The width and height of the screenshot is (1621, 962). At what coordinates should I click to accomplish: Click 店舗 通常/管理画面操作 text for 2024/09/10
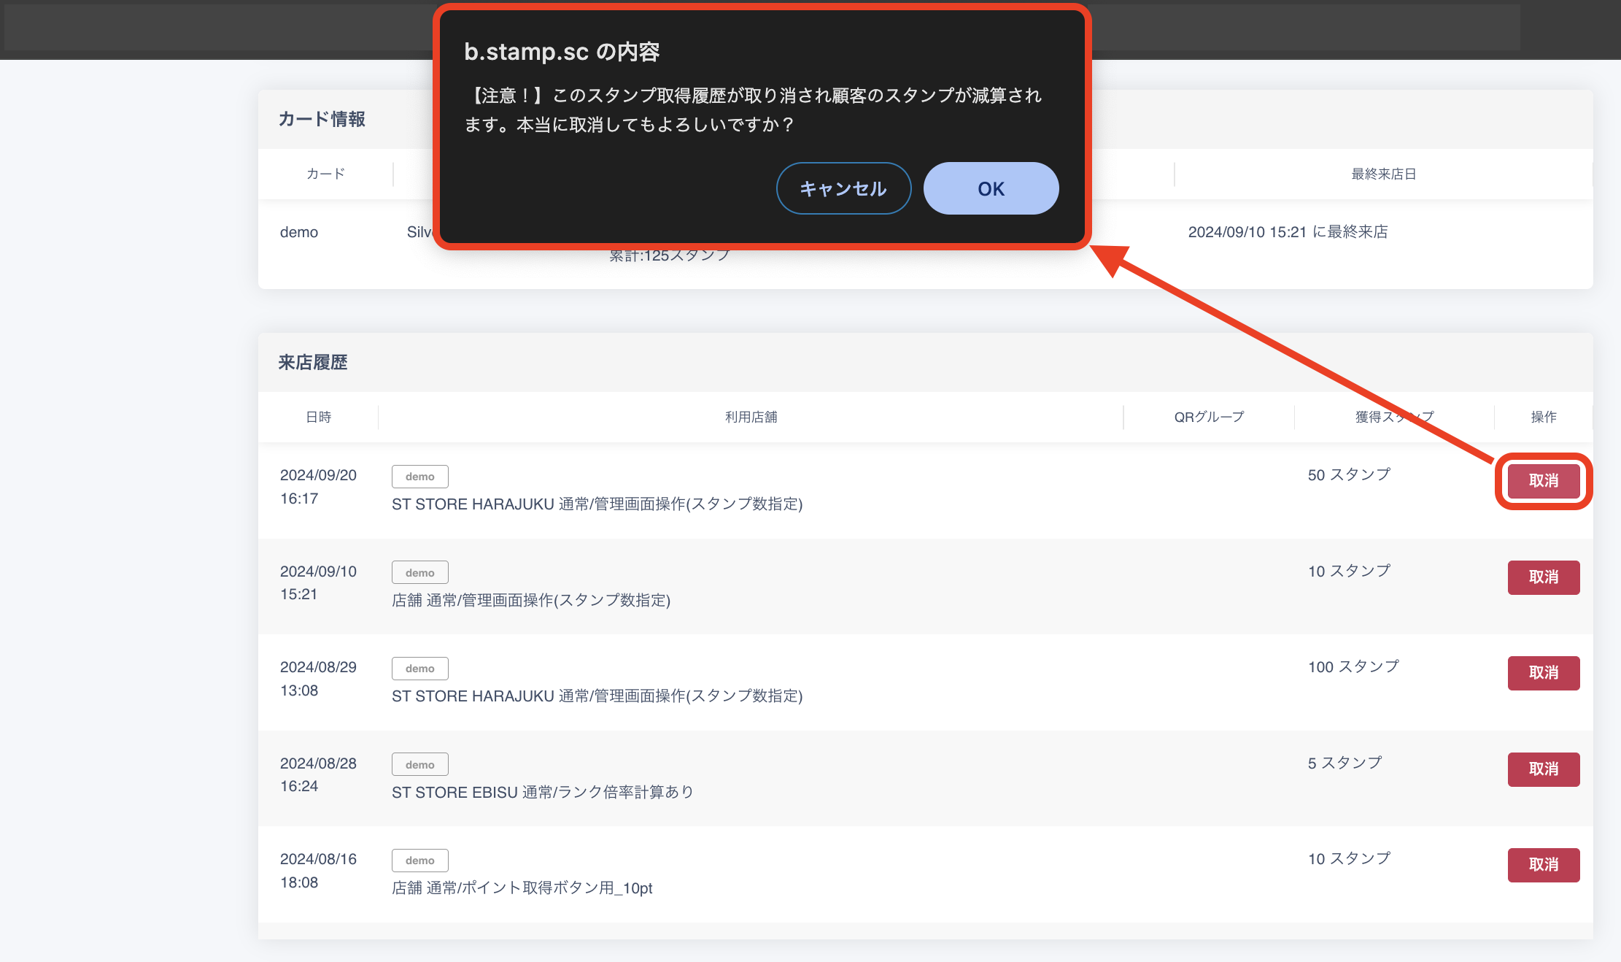pos(531,601)
